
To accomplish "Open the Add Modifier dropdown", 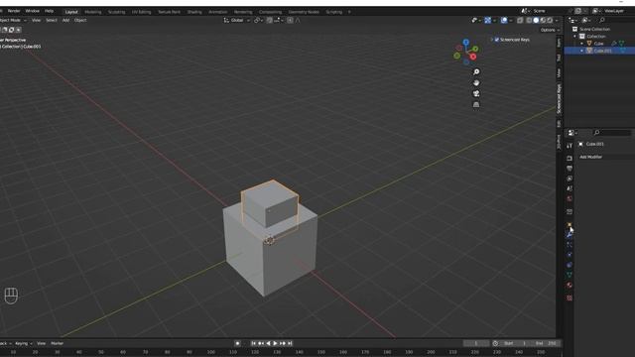I will coord(605,157).
